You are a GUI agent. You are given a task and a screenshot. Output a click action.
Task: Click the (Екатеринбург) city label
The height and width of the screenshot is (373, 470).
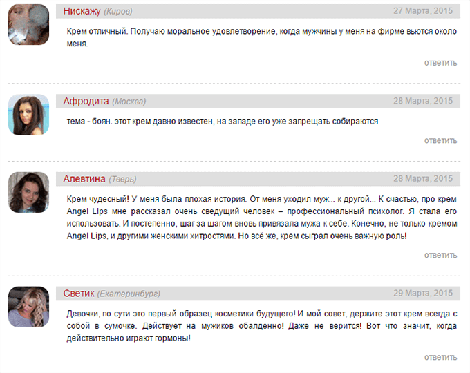coord(129,294)
